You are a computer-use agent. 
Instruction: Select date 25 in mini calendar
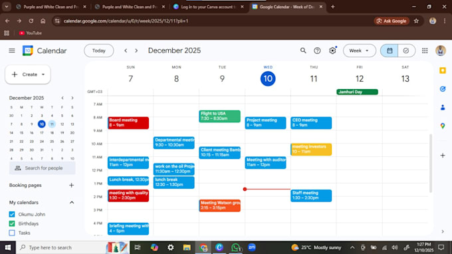pos(52,142)
